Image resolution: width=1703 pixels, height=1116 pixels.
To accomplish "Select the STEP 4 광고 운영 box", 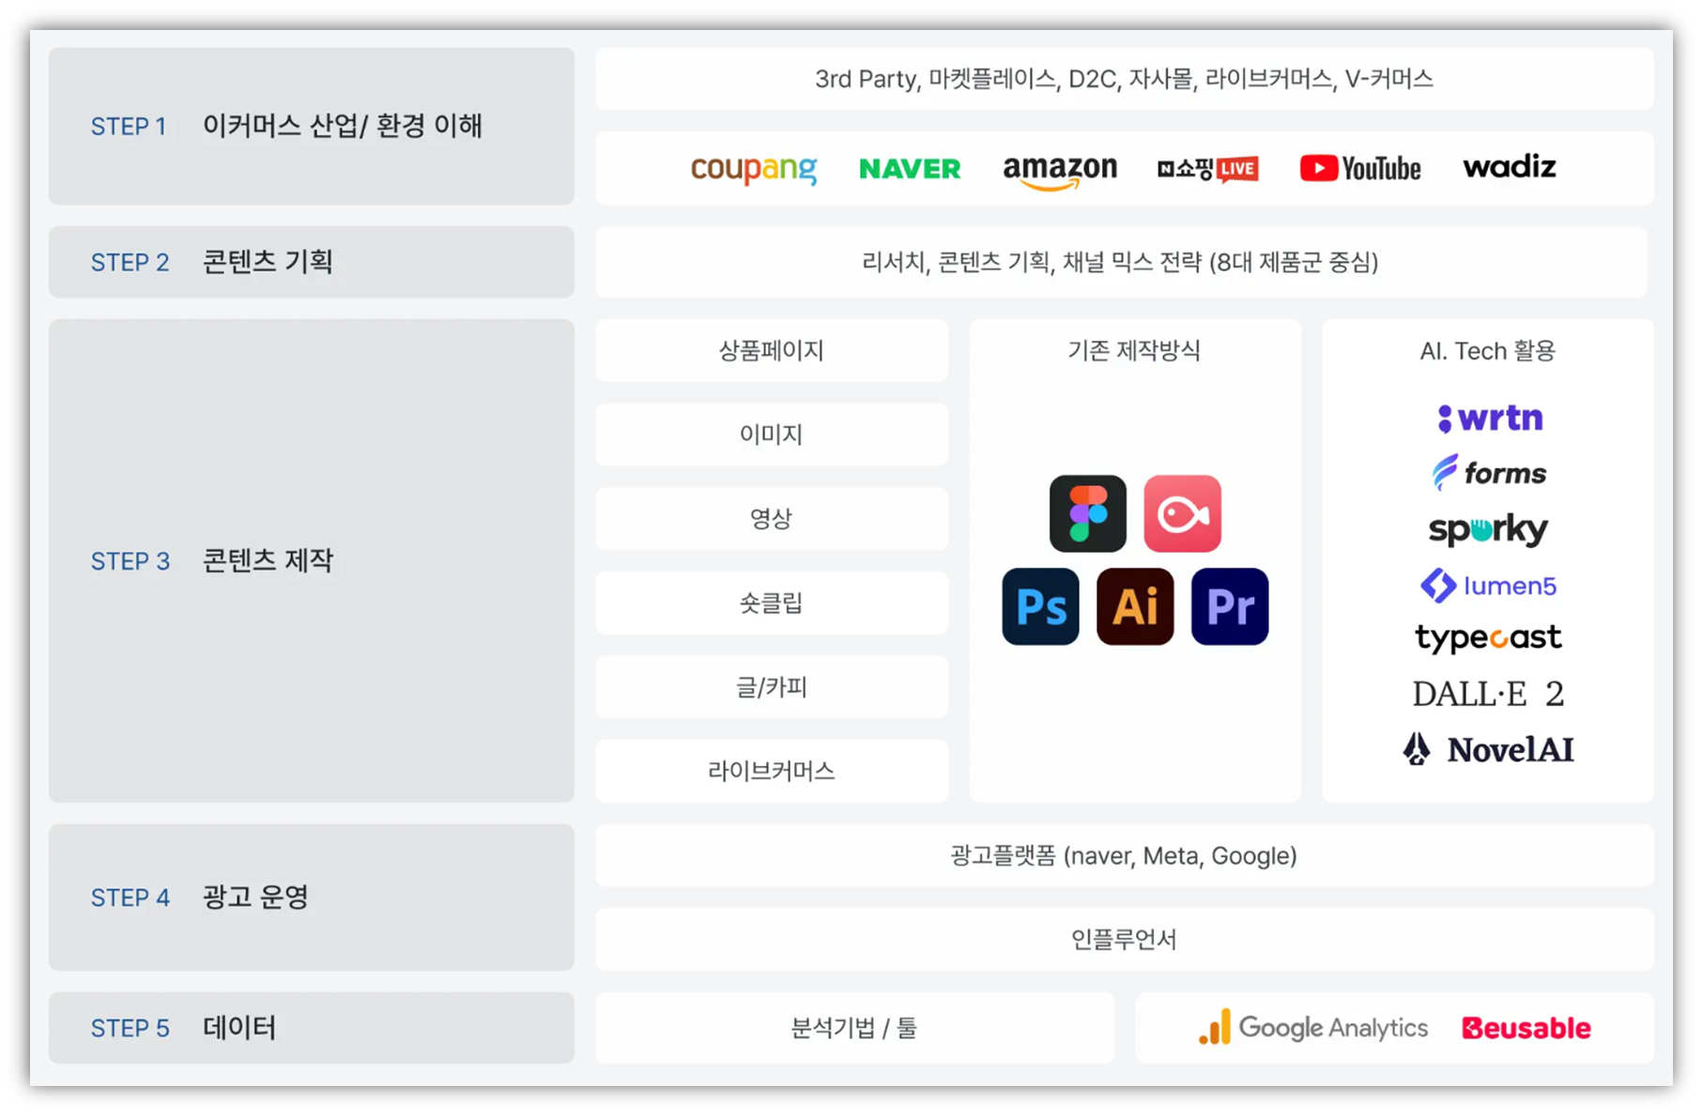I will pos(312,897).
